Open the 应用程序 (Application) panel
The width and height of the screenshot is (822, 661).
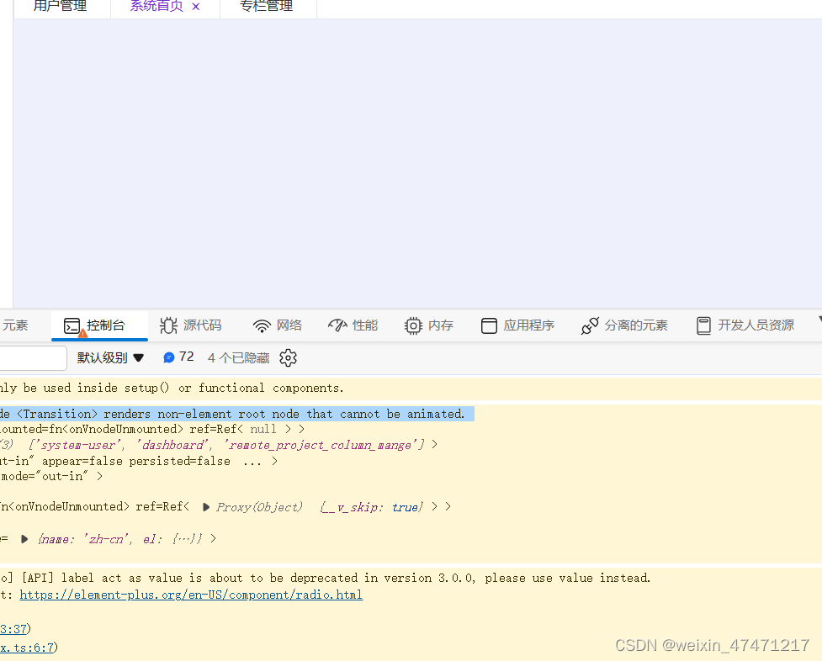517,325
